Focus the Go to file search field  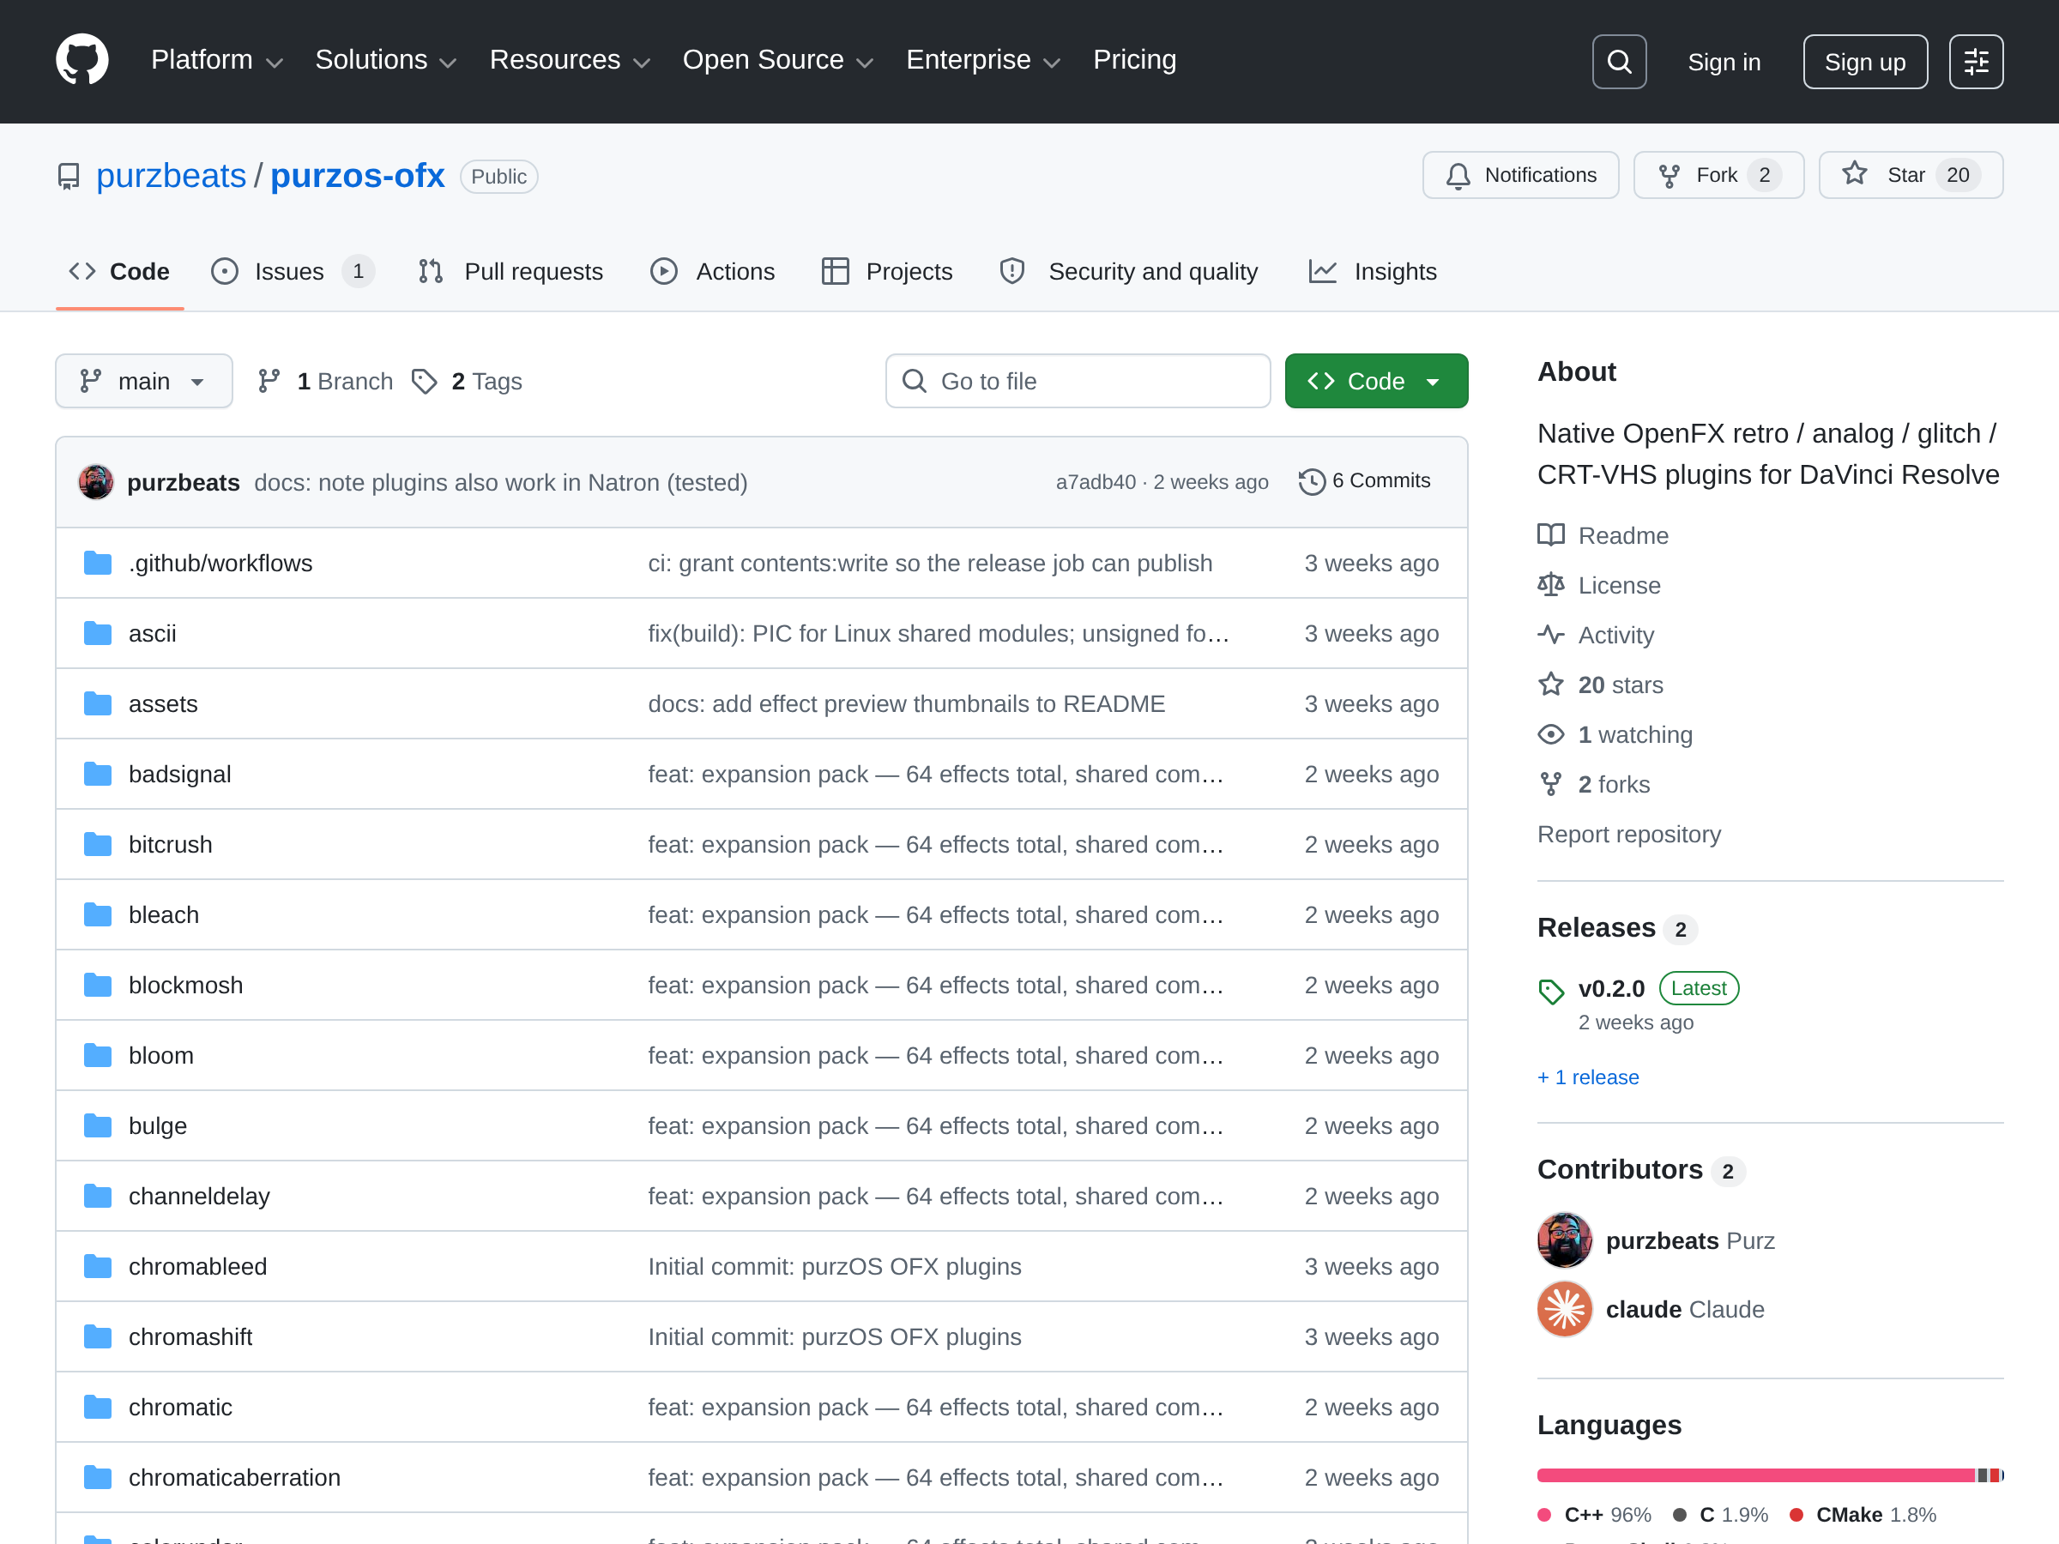pos(1077,381)
